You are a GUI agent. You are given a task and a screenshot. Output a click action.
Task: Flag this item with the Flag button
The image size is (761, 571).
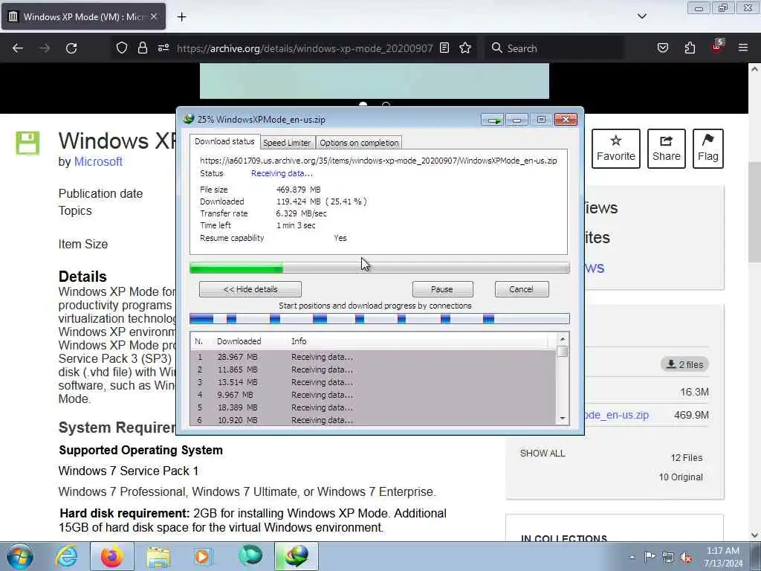coord(708,149)
